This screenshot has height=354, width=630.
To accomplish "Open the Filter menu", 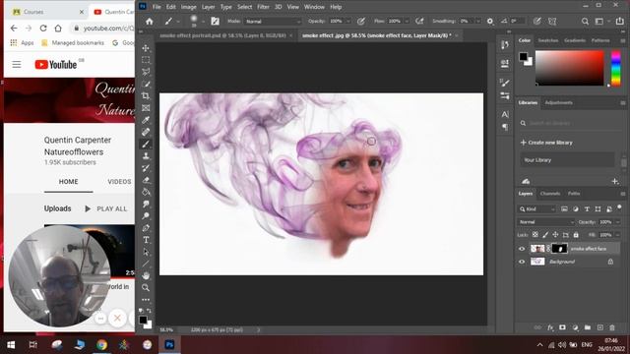I will pyautogui.click(x=263, y=7).
